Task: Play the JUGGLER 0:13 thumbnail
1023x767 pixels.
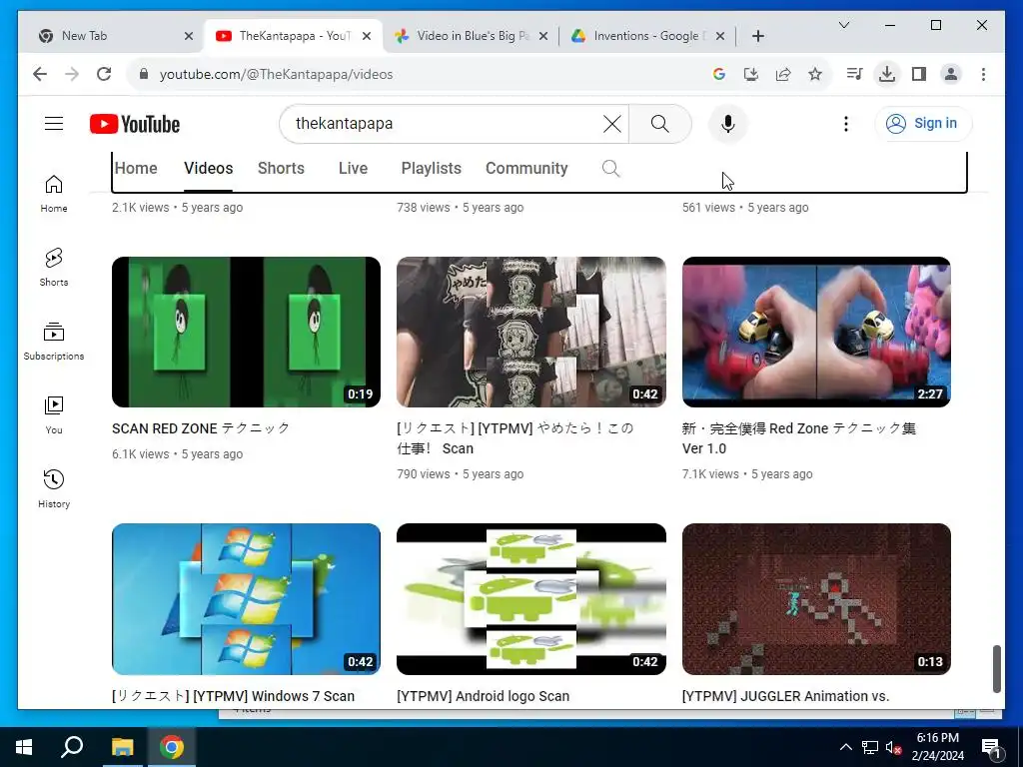Action: tap(816, 599)
